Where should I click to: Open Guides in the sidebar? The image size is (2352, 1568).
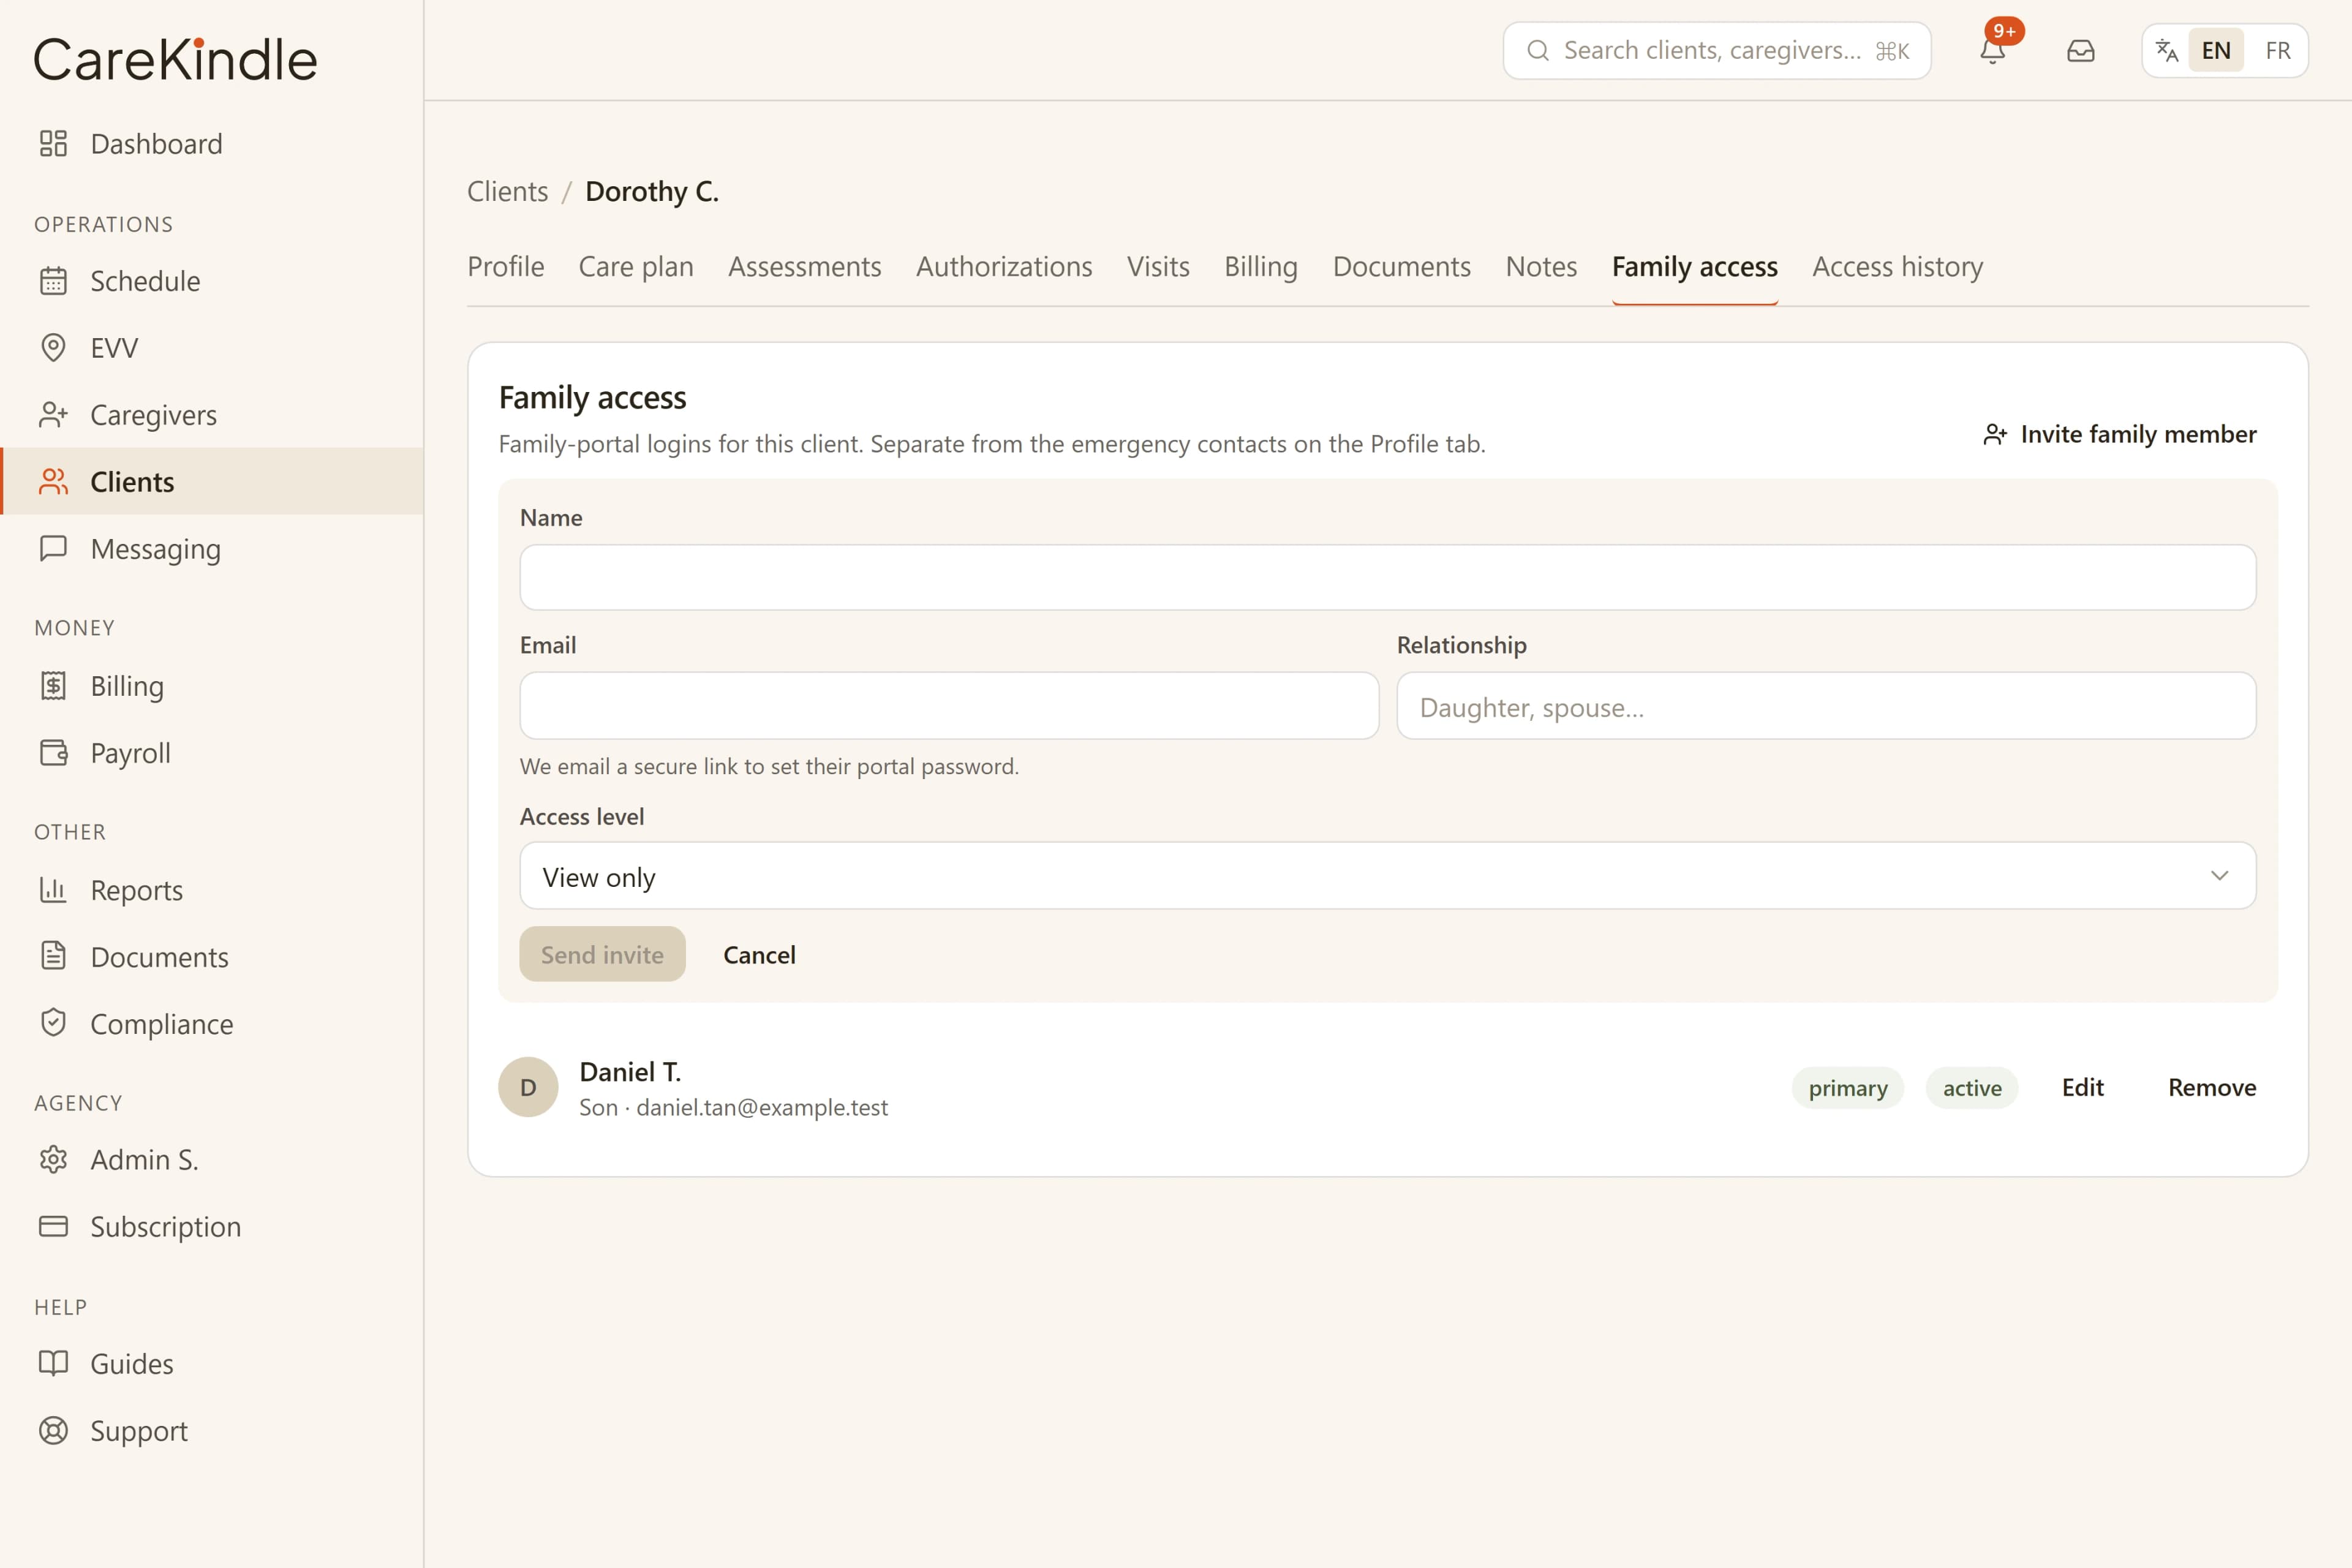pos(212,1363)
